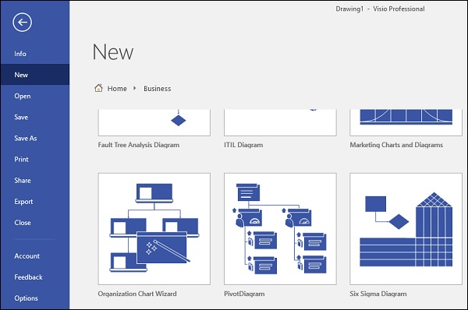Click the breadcrumb arrow after Home
This screenshot has width=468, height=310.
point(135,88)
